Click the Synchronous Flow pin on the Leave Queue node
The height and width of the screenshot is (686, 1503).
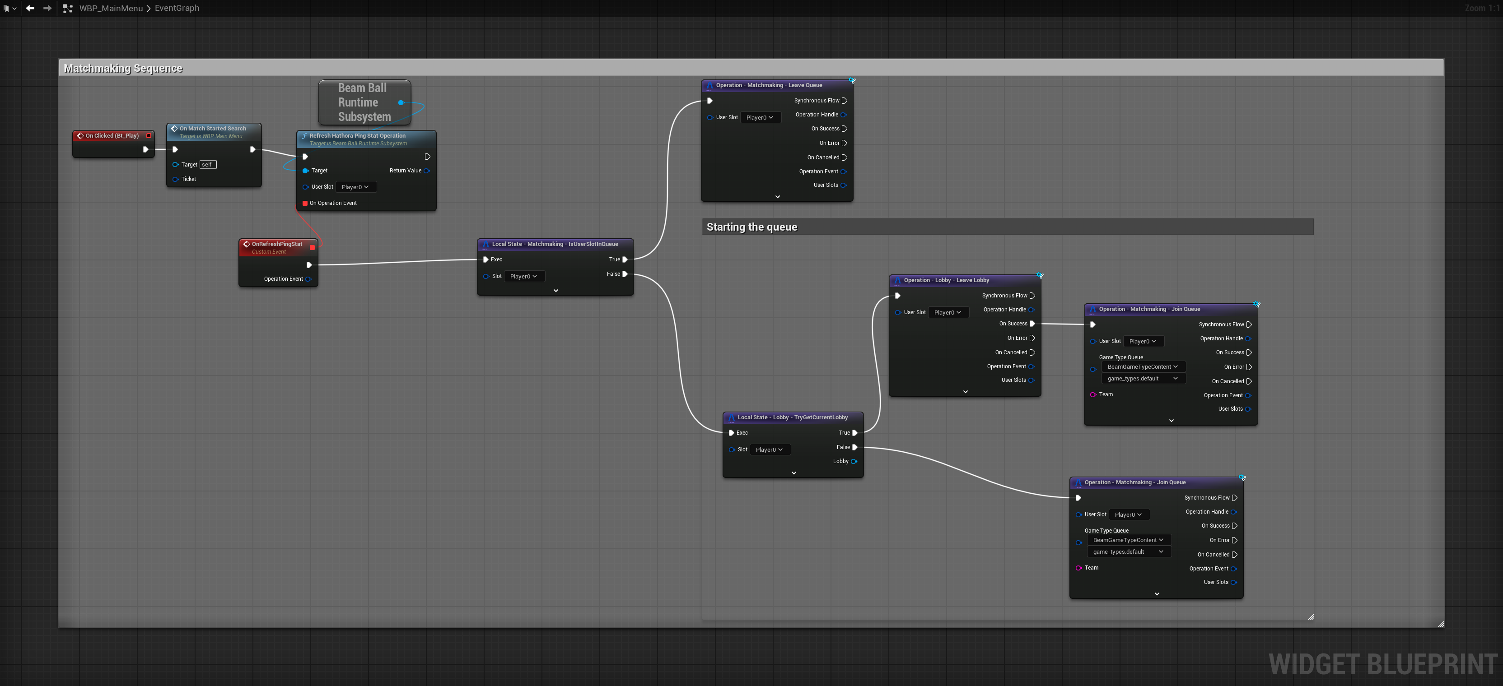pyautogui.click(x=844, y=101)
